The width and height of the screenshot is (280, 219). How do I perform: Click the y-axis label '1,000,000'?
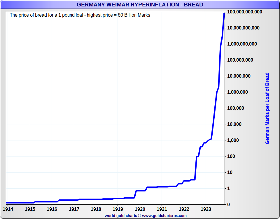(x=237, y=92)
